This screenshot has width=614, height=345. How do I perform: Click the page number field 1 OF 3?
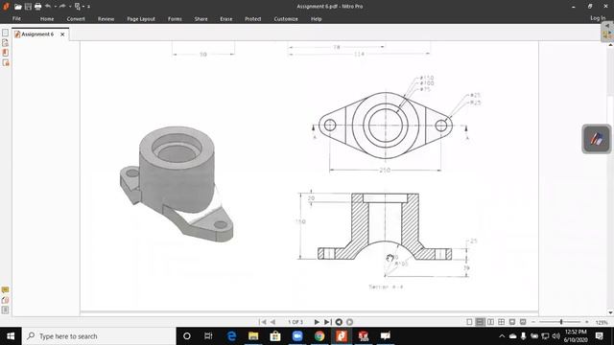[295, 322]
